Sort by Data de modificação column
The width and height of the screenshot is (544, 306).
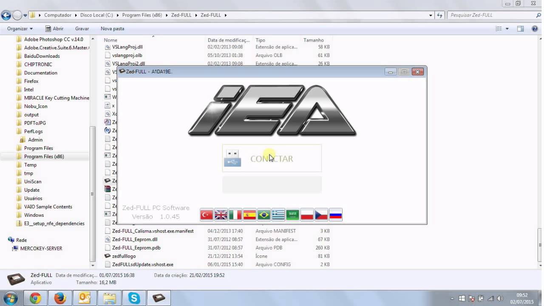click(229, 40)
